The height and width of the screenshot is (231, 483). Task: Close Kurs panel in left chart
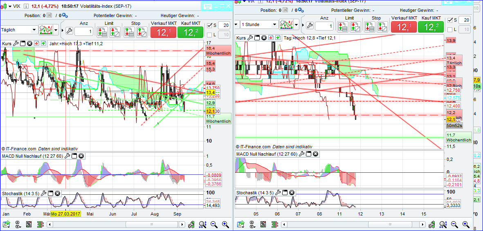click(29, 43)
